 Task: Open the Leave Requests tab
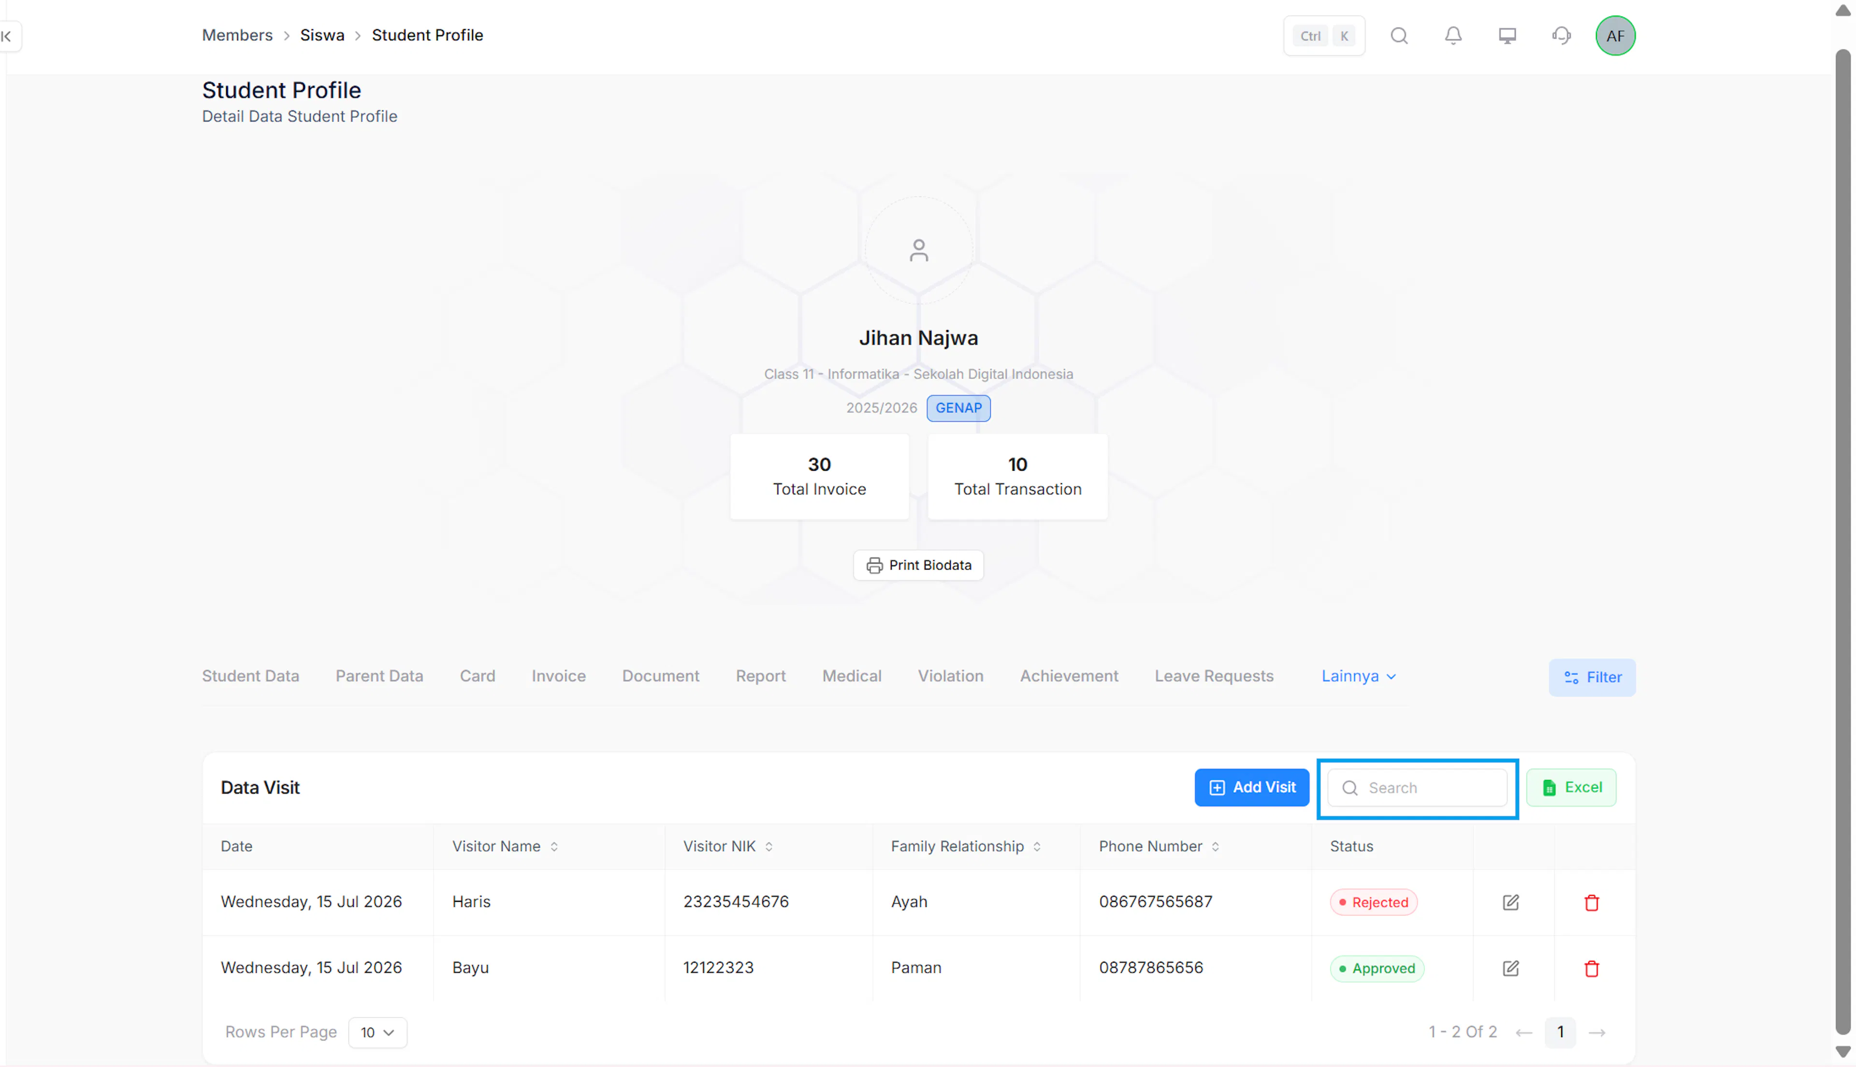tap(1213, 677)
